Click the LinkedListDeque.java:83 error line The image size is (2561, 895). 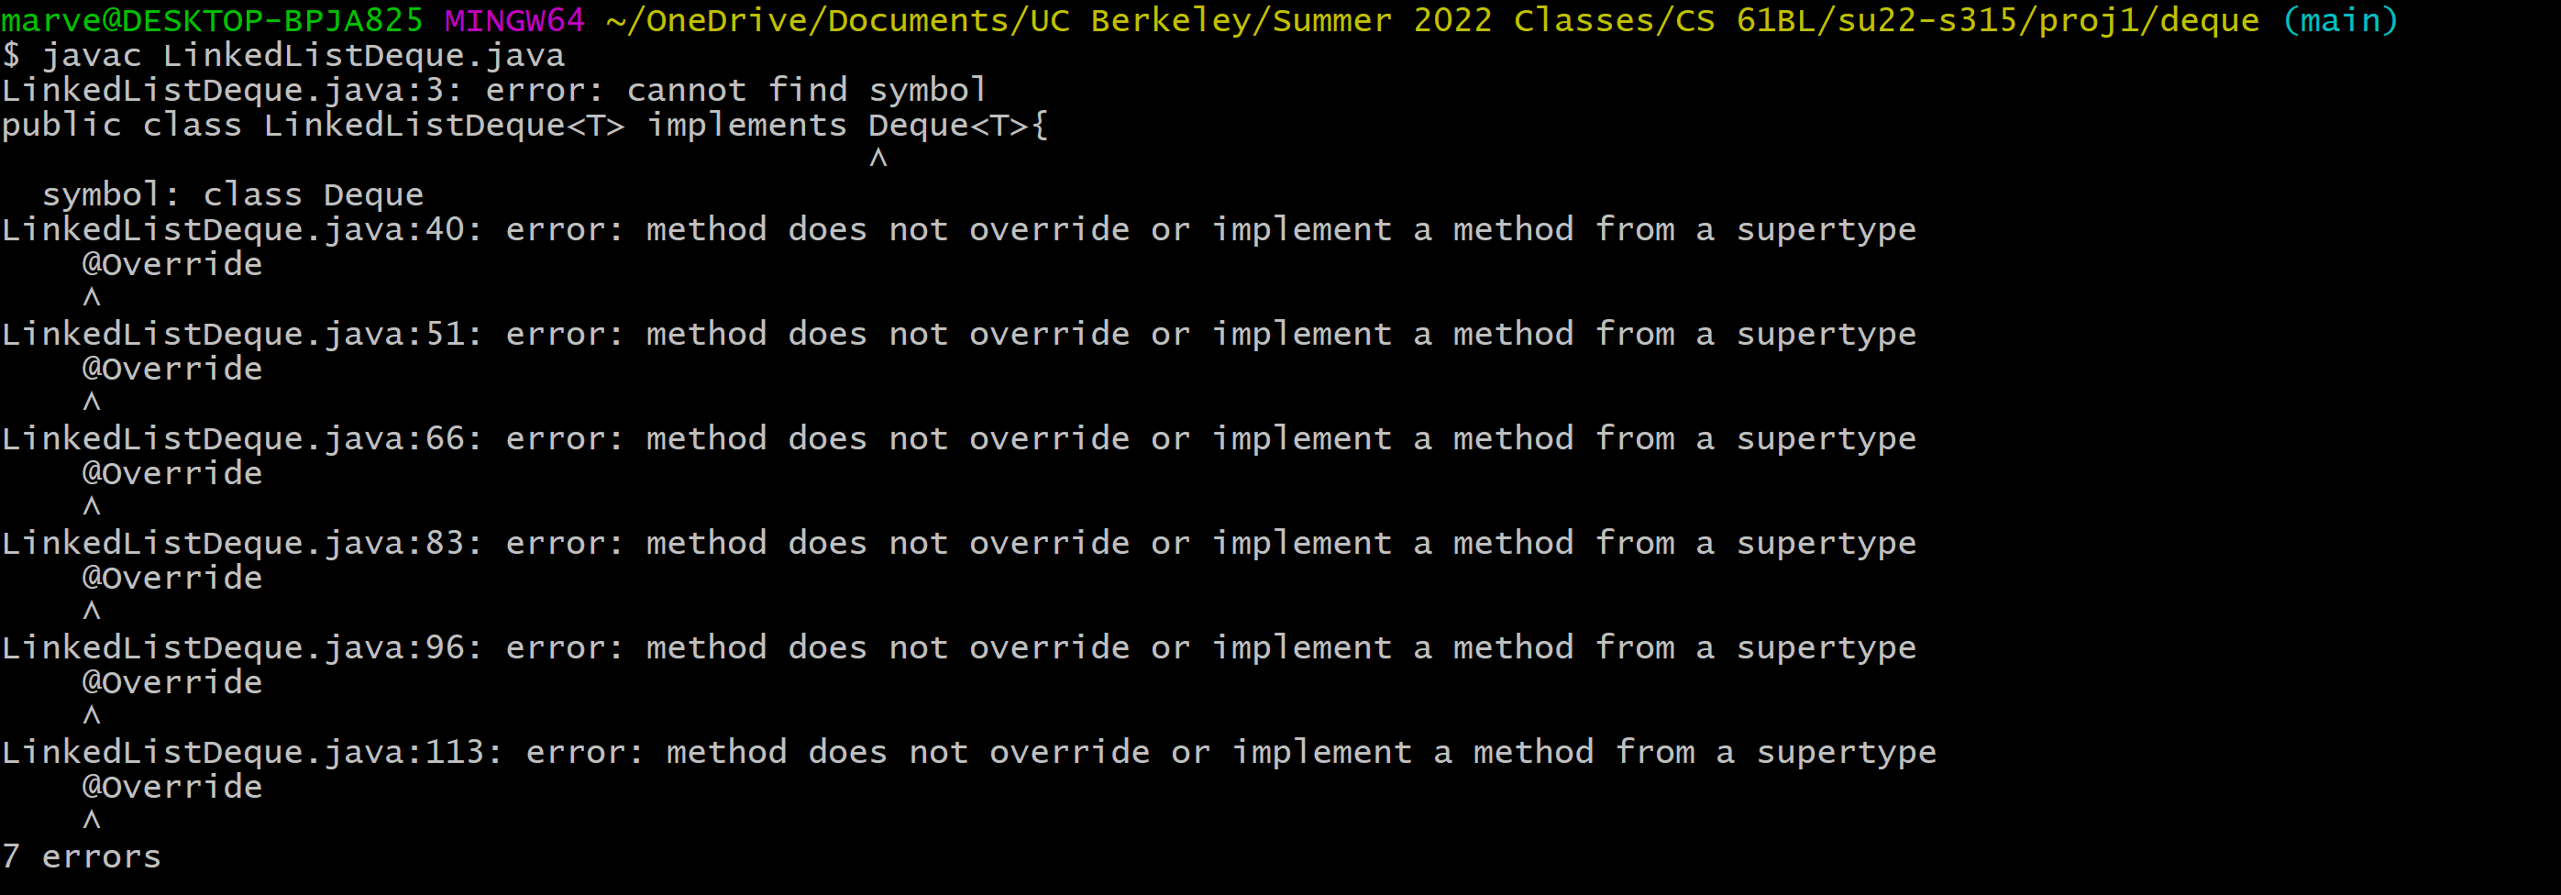[x=958, y=543]
